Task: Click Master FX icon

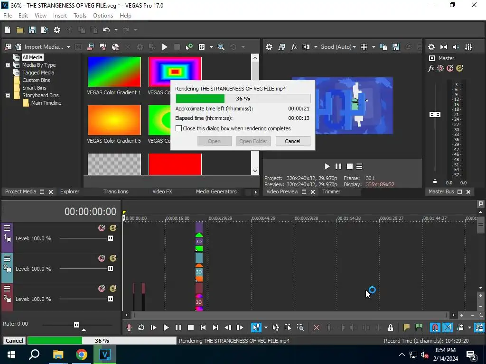Action: click(431, 68)
